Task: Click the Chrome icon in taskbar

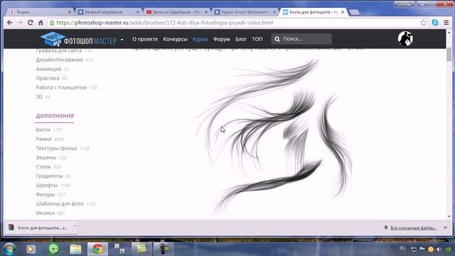Action: click(x=97, y=249)
